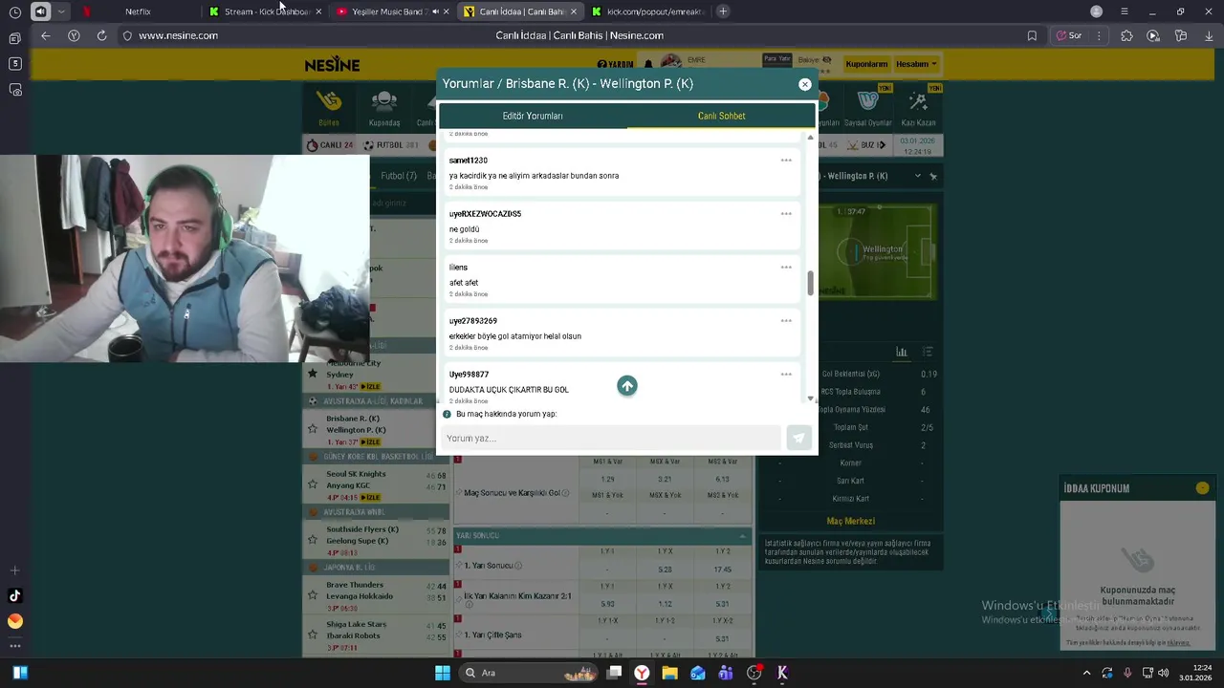1224x688 pixels.
Task: Close the Yorumlar comments popup
Action: (x=804, y=84)
